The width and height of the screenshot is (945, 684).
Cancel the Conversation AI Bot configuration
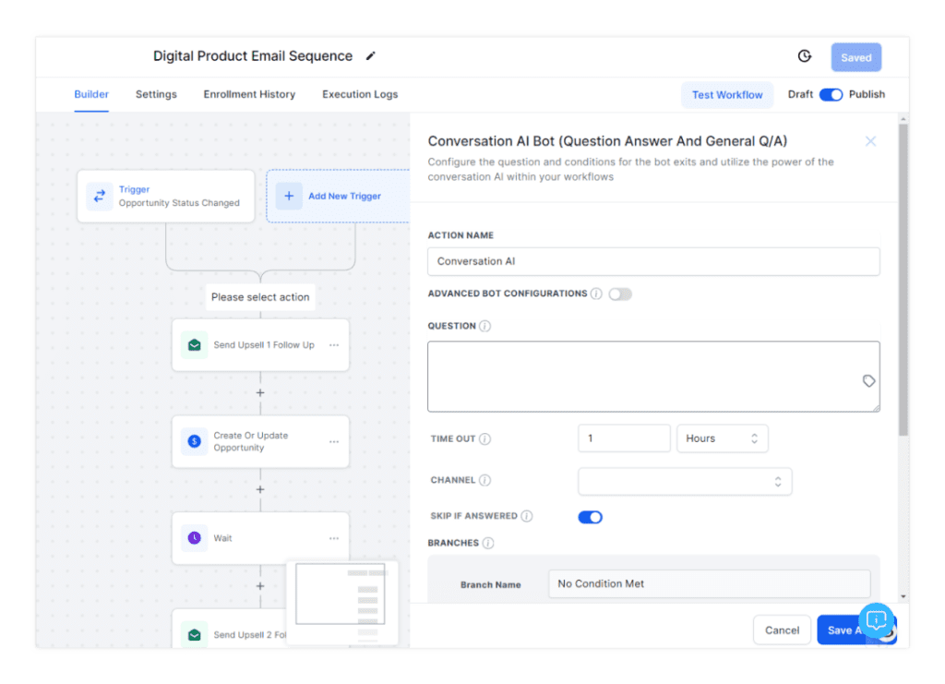tap(782, 630)
